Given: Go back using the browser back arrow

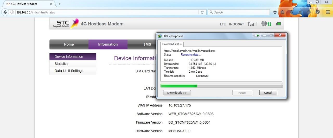Looking at the screenshot, I should pyautogui.click(x=5, y=12).
